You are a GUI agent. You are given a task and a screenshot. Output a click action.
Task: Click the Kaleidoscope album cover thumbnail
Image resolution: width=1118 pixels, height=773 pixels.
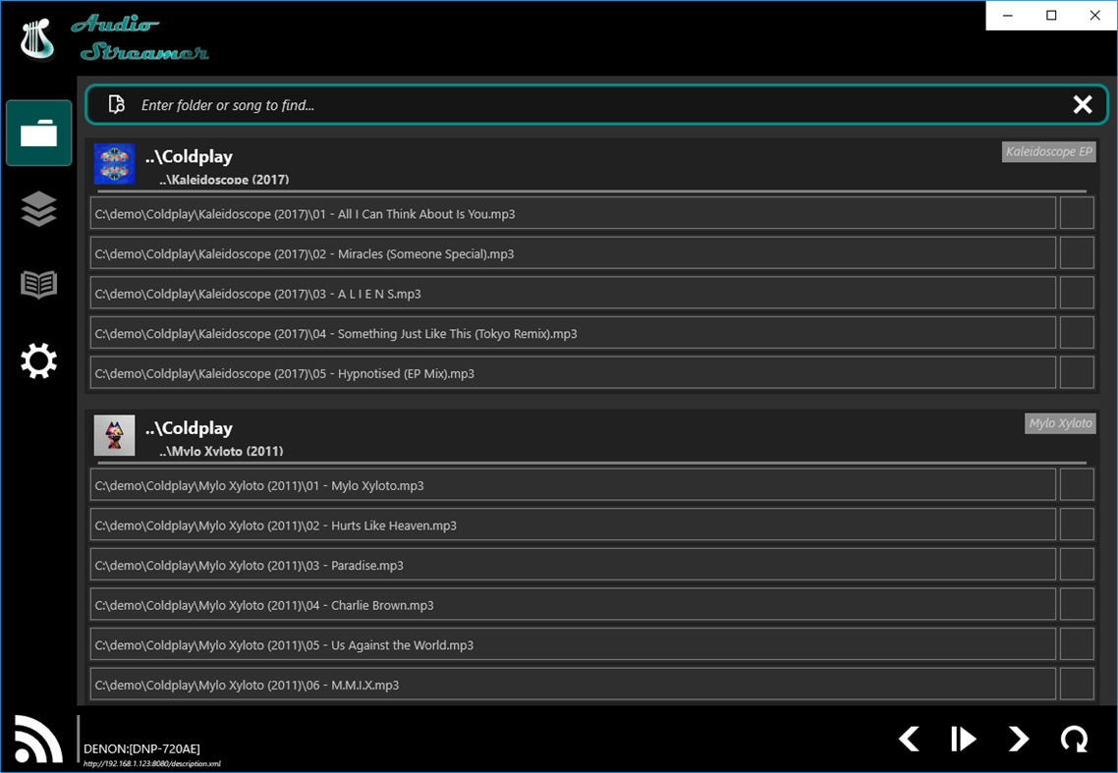point(115,164)
